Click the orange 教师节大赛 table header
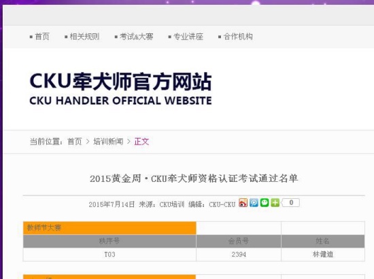 click(109, 228)
